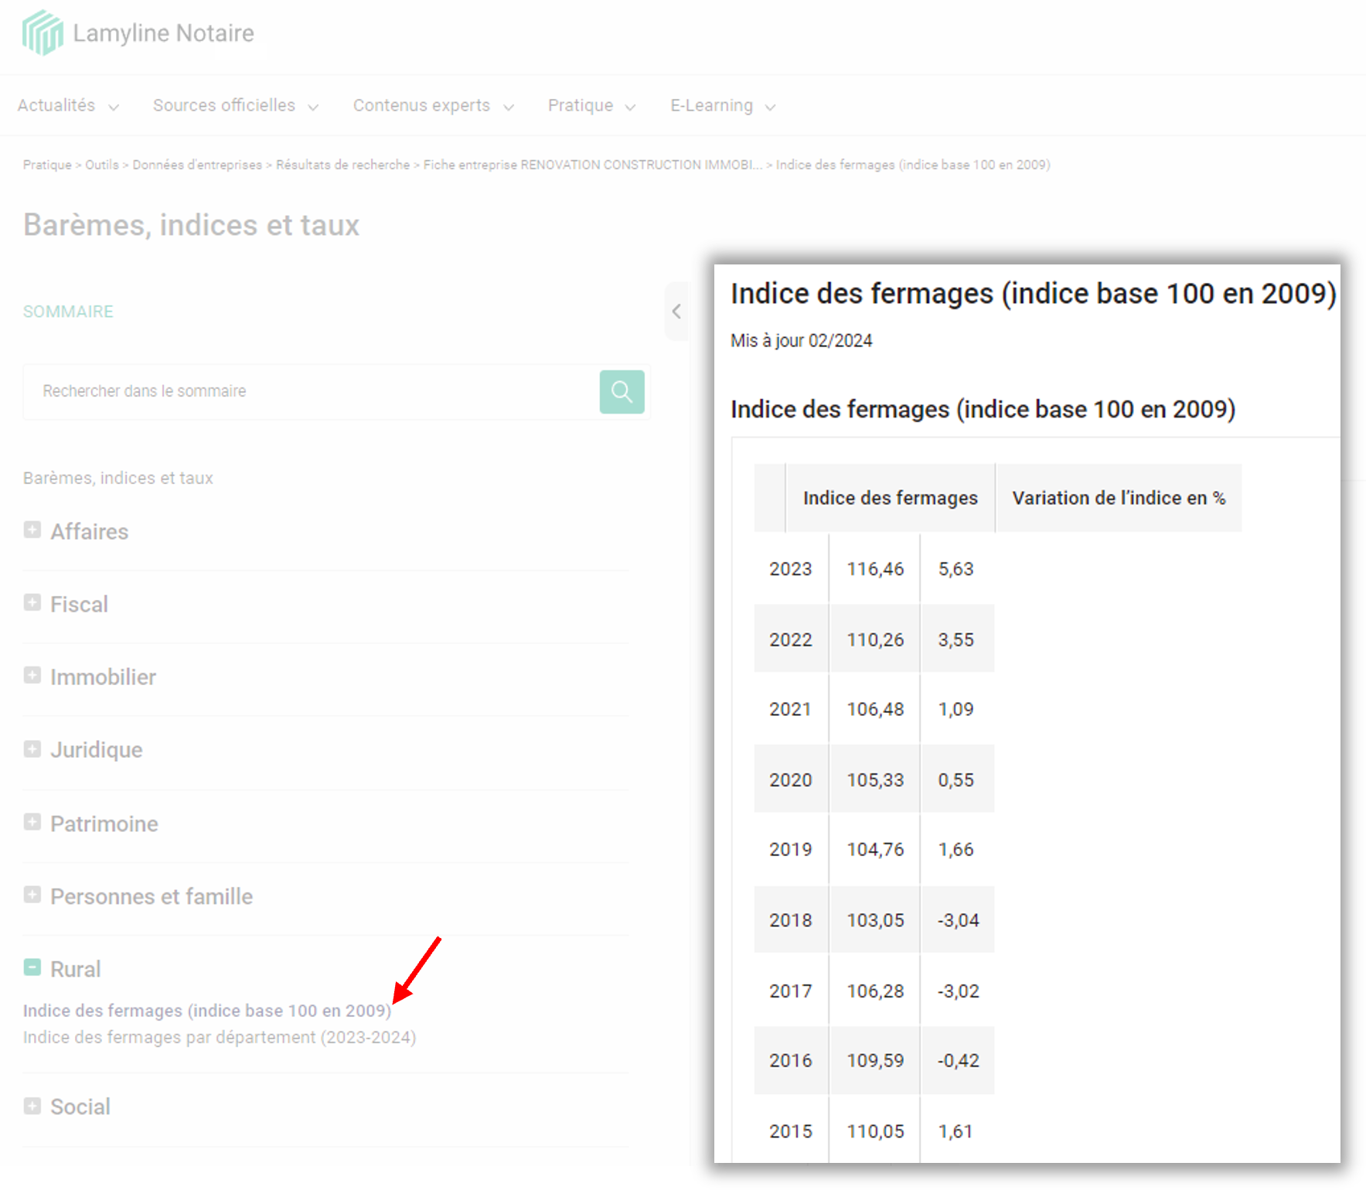This screenshot has height=1190, width=1366.
Task: Click the Rechercher dans le sommaire field
Action: (x=309, y=392)
